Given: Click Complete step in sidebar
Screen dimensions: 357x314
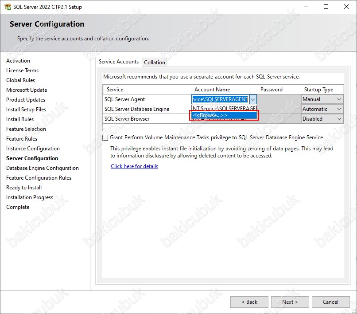Looking at the screenshot, I should tap(18, 207).
